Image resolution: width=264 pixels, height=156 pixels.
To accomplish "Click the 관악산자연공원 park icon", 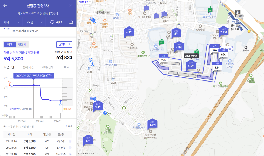I will [251, 75].
